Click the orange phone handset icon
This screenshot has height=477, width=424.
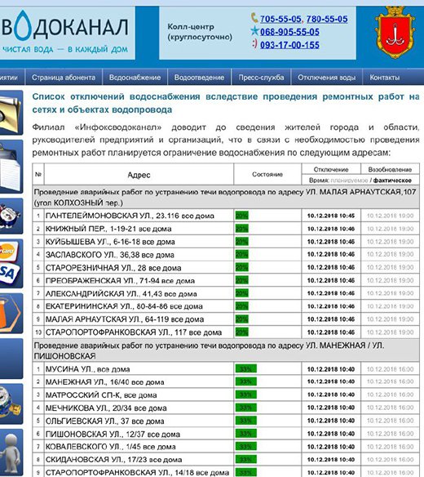click(254, 18)
